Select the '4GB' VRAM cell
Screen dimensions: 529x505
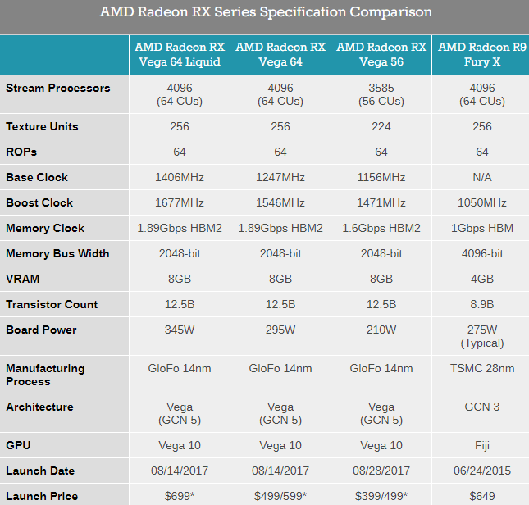482,279
